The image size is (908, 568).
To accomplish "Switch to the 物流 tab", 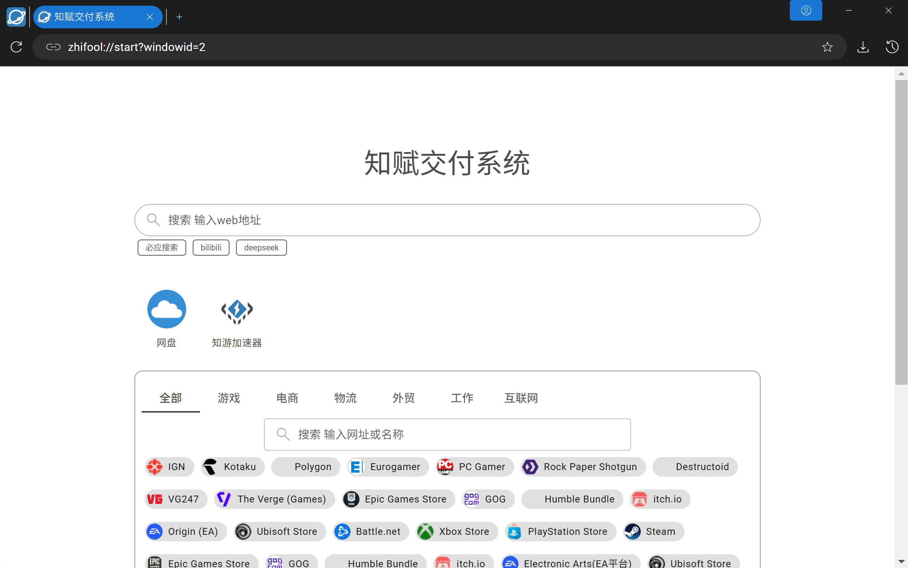I will (345, 398).
